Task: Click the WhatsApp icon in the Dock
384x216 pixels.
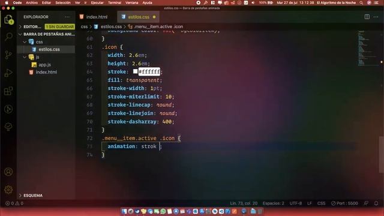Action: click(163, 211)
